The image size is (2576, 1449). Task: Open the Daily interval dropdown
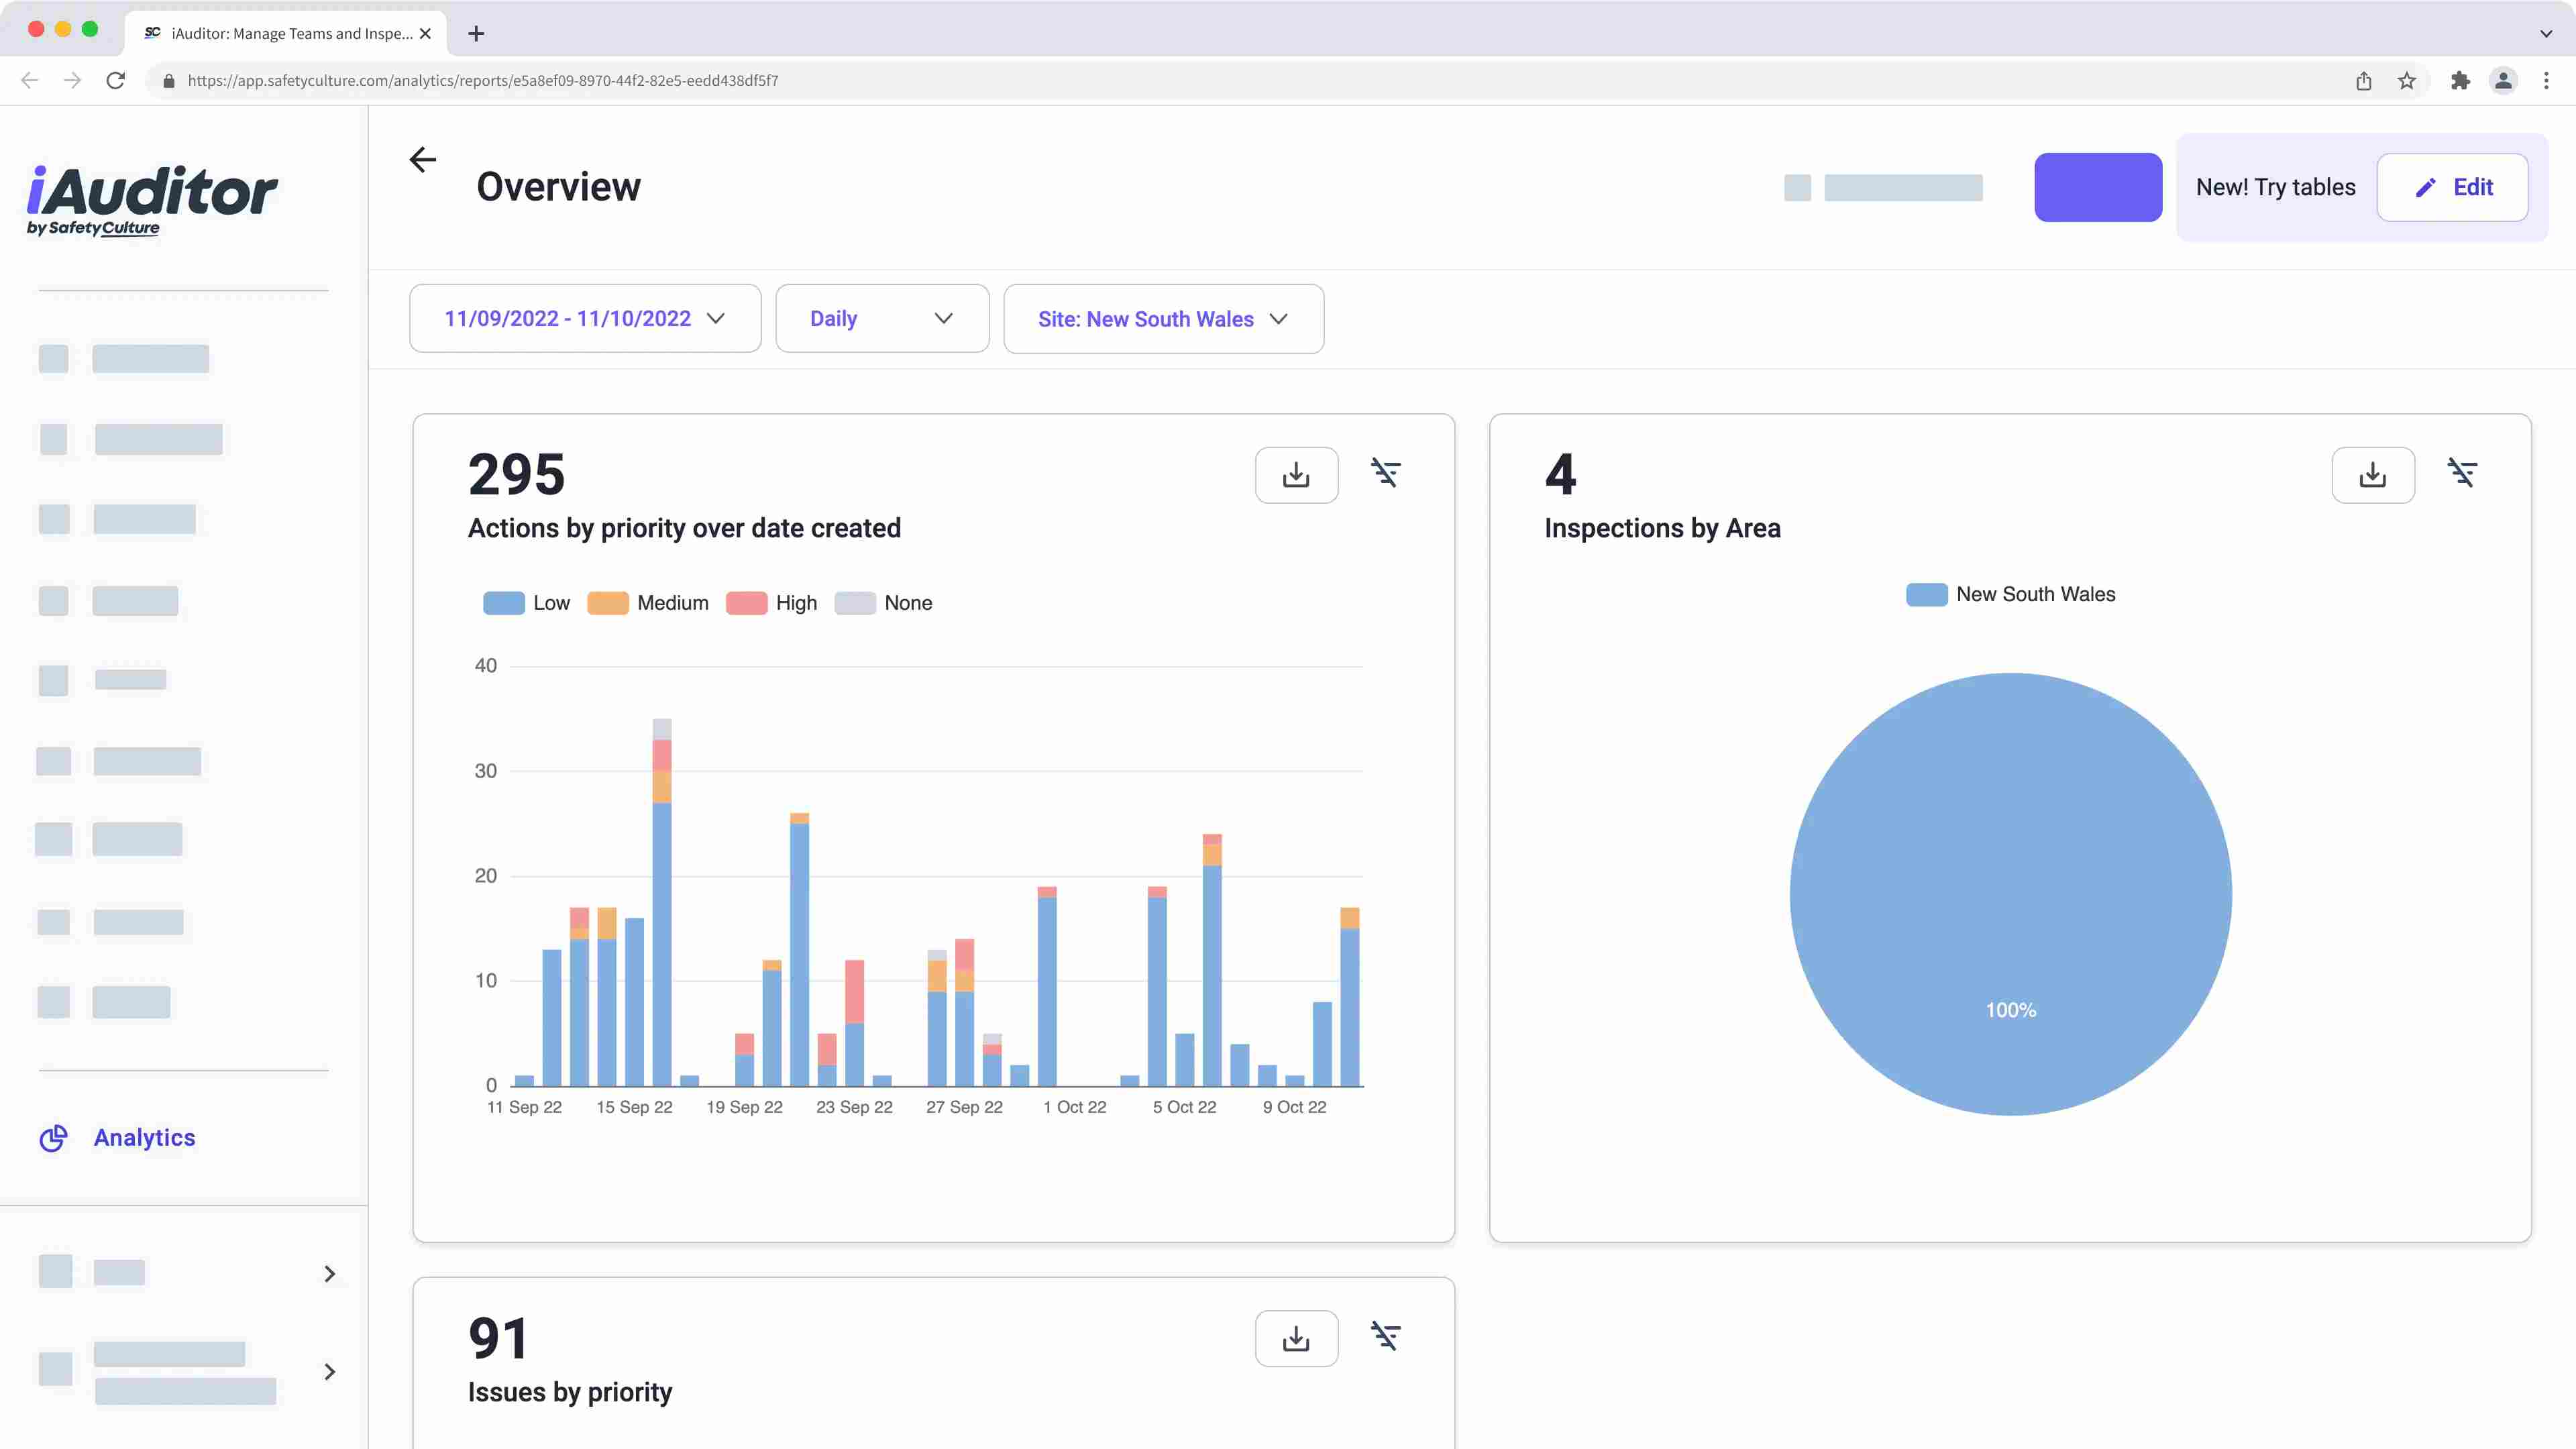click(881, 319)
